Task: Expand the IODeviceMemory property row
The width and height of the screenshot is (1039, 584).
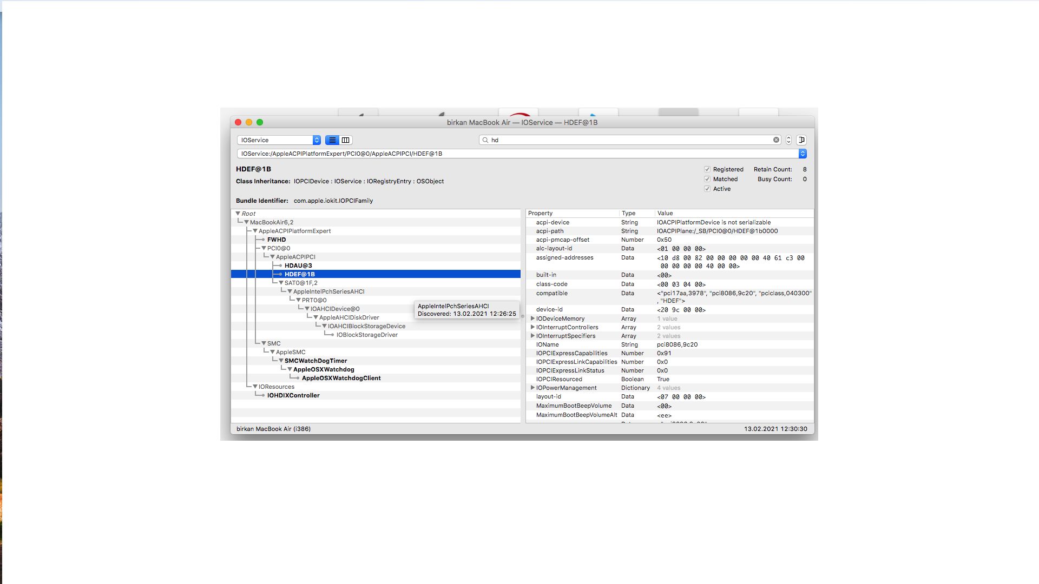Action: [x=532, y=318]
